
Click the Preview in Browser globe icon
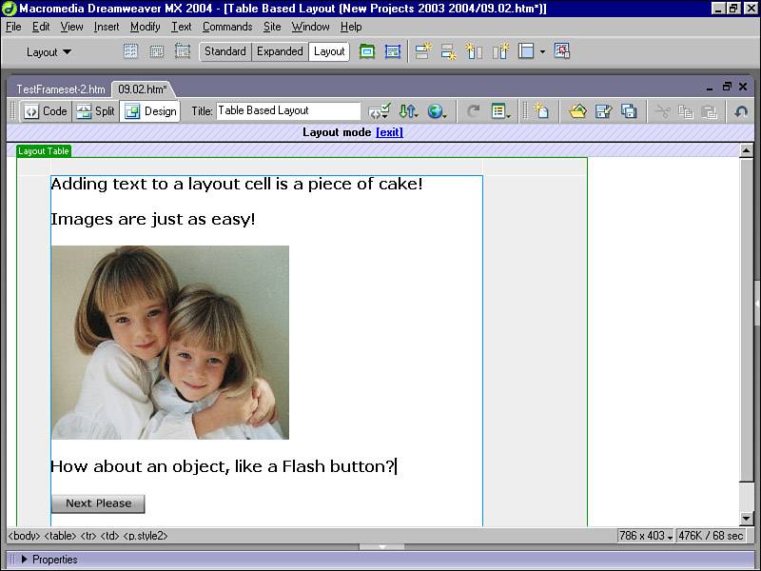pyautogui.click(x=436, y=111)
